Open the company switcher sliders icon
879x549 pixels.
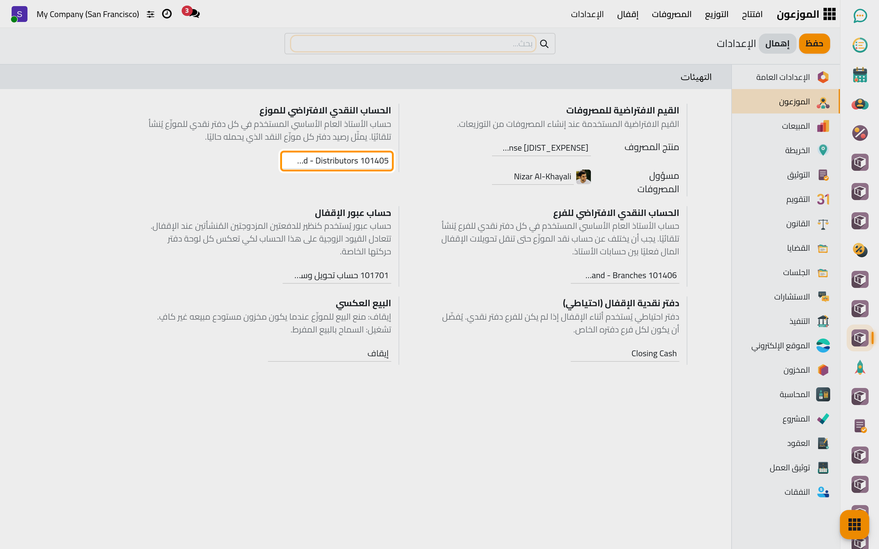pos(151,14)
